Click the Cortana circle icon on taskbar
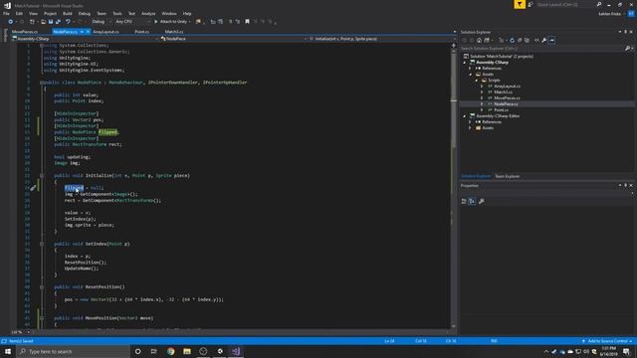Screen dimensions: 637x358 click(x=137, y=351)
